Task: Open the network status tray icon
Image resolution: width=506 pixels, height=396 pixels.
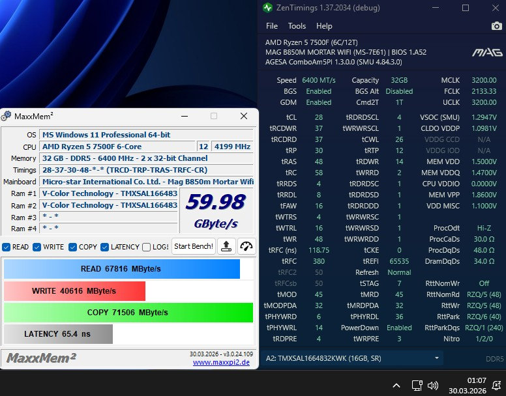Action: pyautogui.click(x=417, y=386)
